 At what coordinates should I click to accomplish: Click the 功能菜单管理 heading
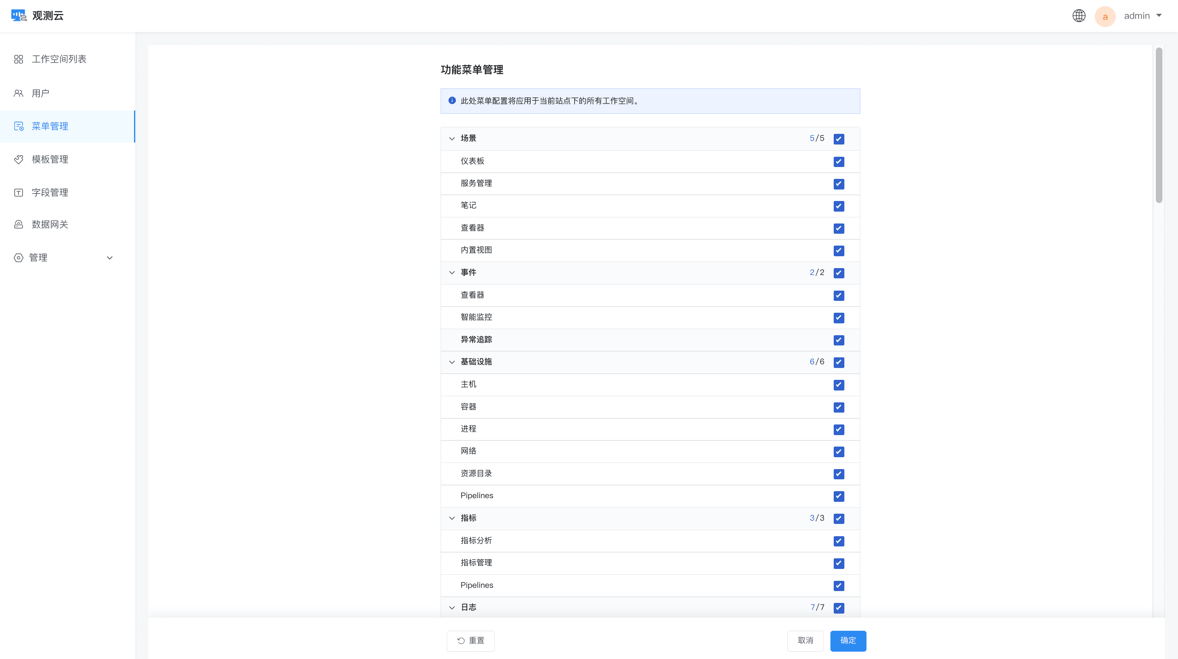472,70
